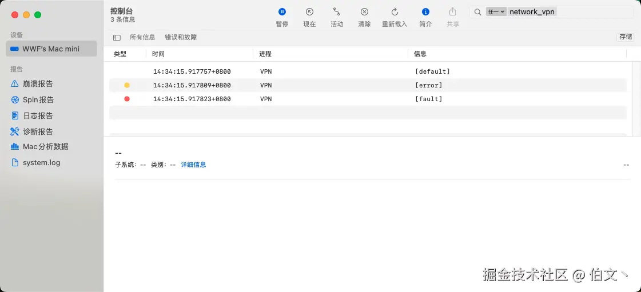Select the [error] log message
641x292 pixels.
tap(428, 85)
